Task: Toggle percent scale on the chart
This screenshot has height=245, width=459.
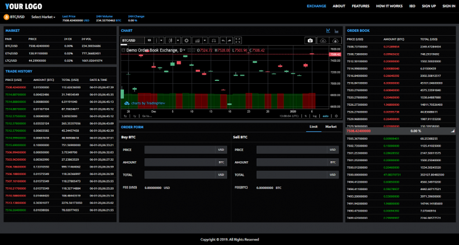Action: tap(305, 116)
